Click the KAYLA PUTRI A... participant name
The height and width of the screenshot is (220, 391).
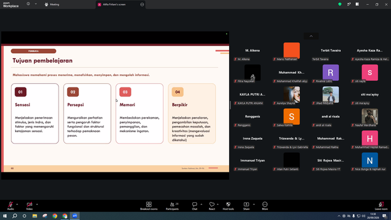coord(252,95)
